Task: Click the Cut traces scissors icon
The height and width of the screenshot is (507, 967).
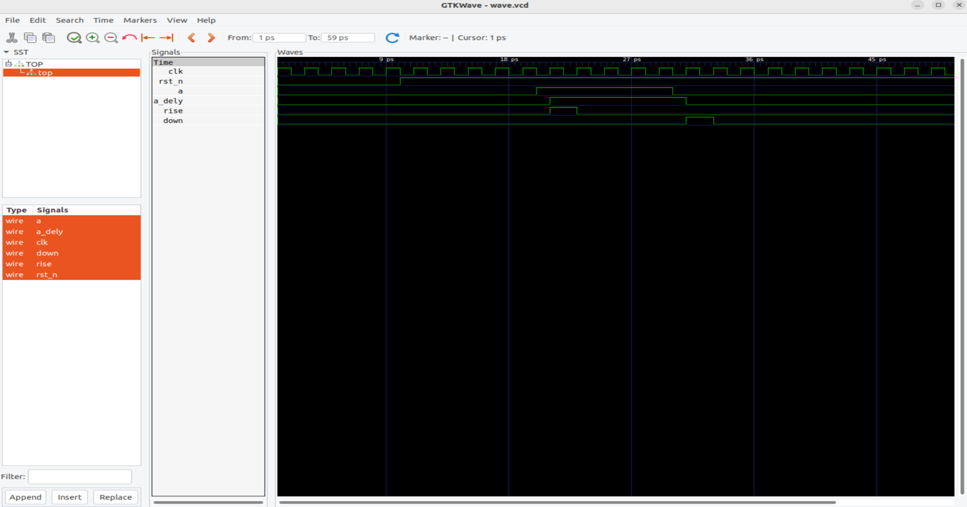Action: pos(12,38)
